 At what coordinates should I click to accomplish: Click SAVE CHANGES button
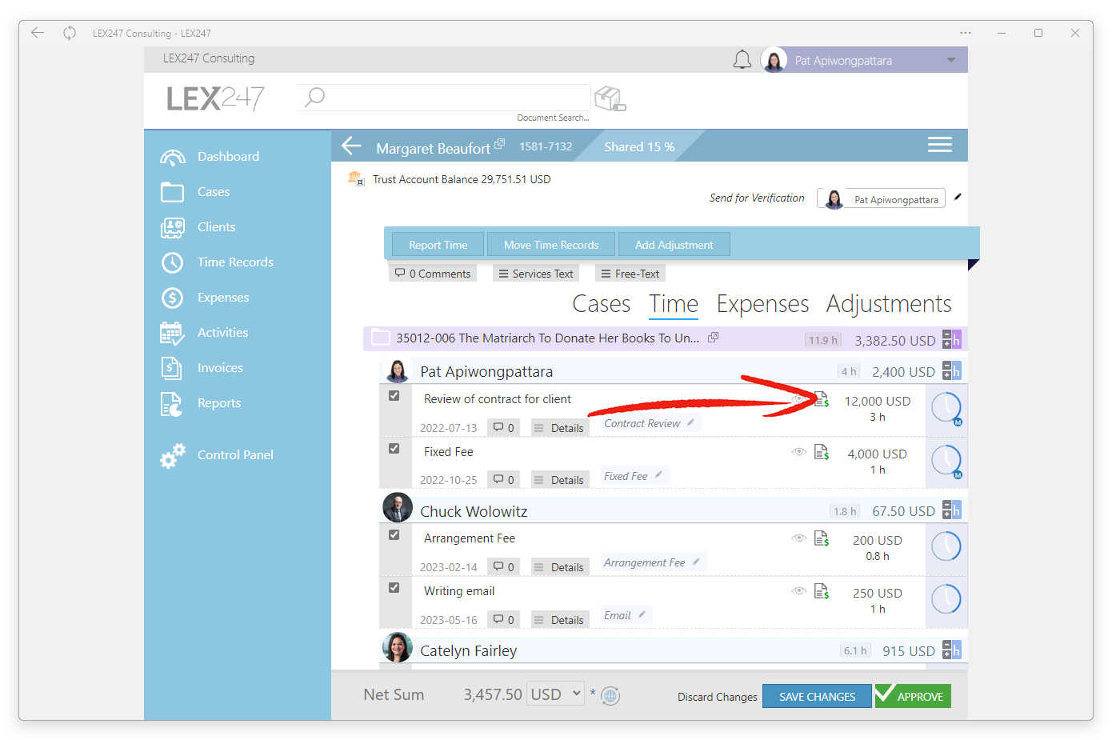(x=817, y=696)
